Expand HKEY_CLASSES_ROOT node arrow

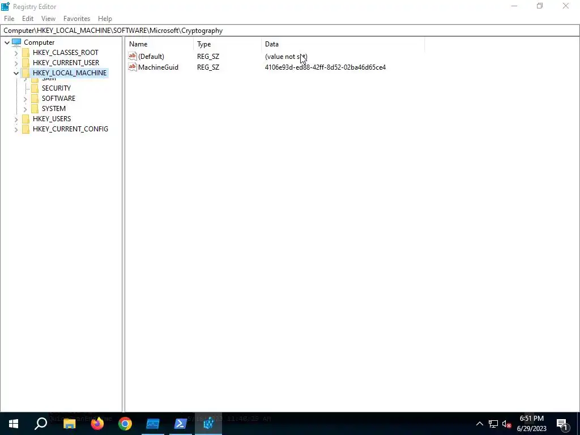[x=16, y=53]
